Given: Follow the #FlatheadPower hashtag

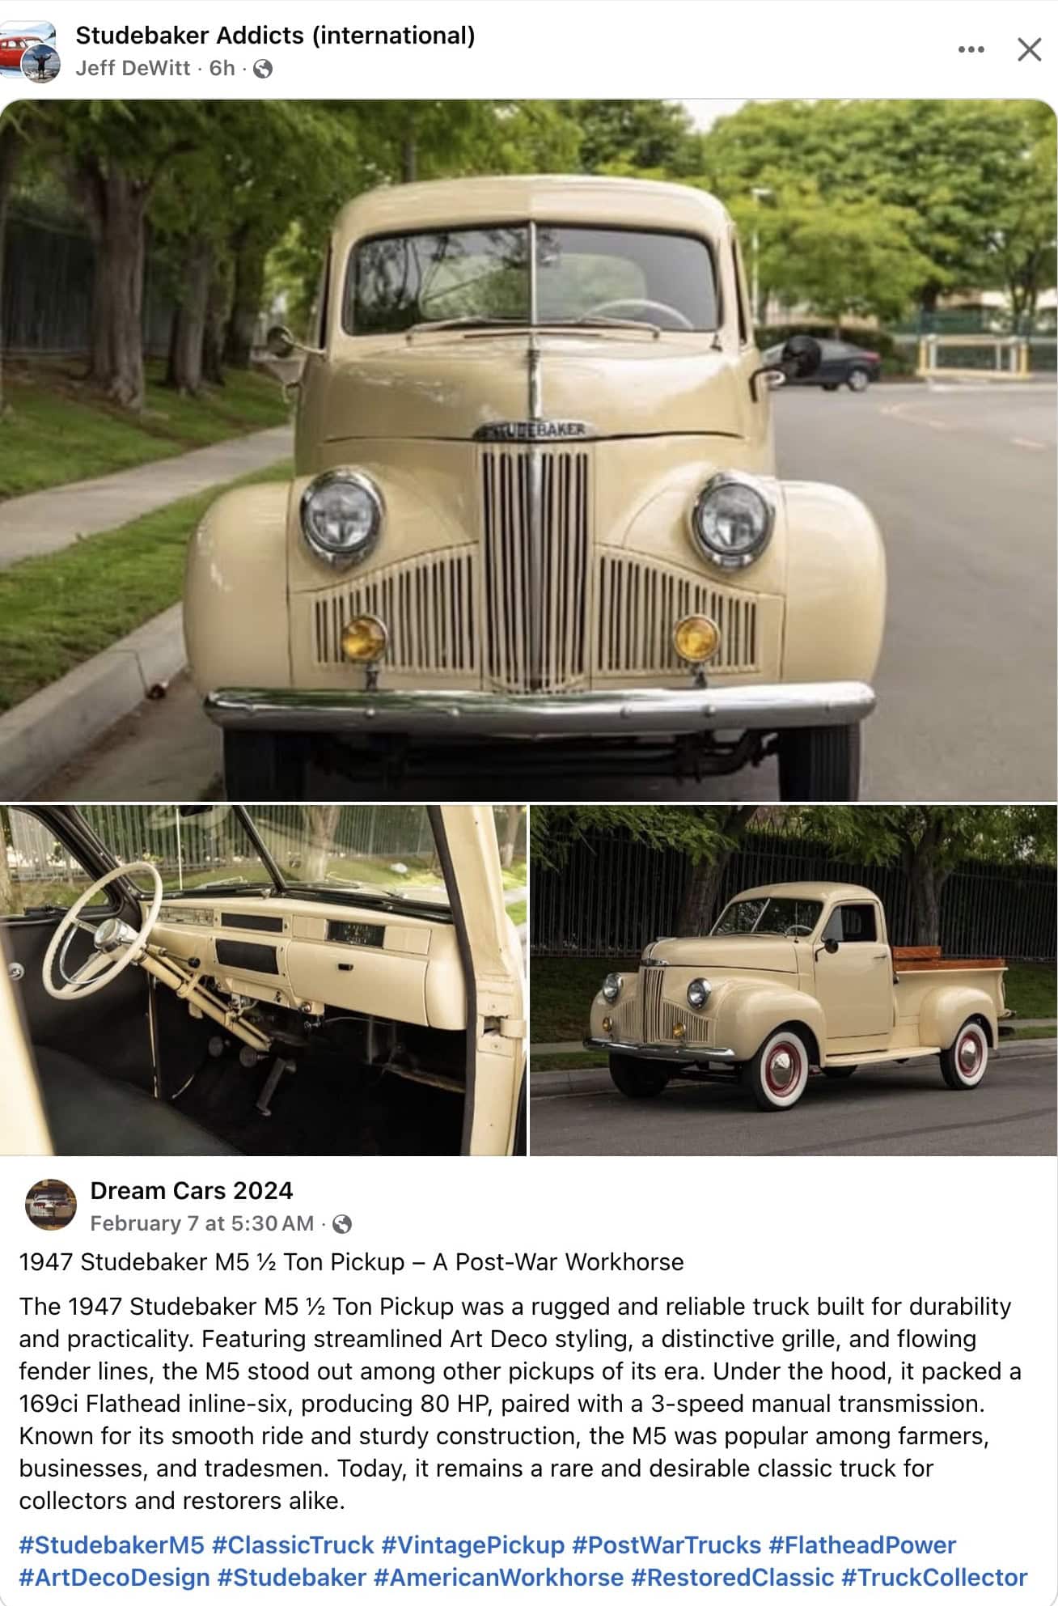Looking at the screenshot, I should [862, 1545].
